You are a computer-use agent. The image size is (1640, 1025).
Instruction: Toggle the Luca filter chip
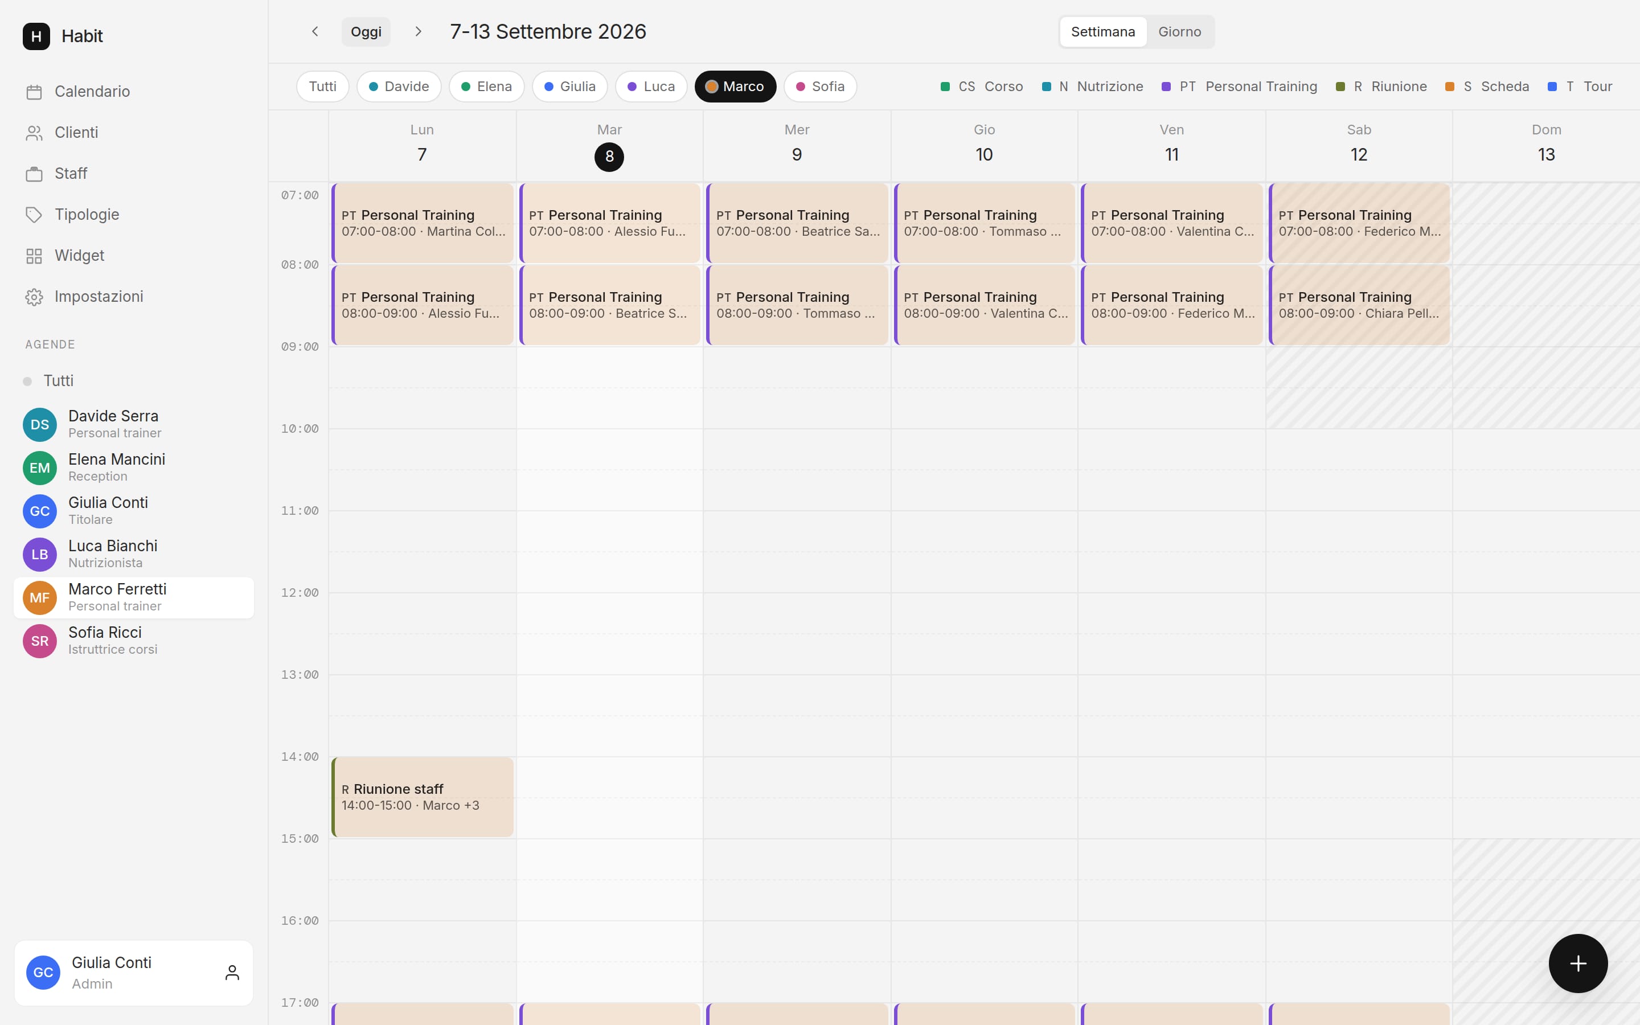(651, 87)
